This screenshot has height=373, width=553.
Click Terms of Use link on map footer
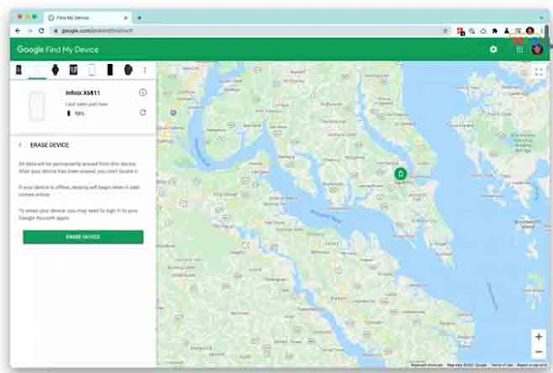click(x=502, y=365)
